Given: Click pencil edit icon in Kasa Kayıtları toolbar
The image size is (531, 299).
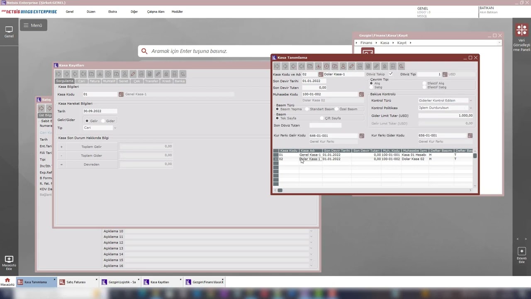Looking at the screenshot, I should click(x=133, y=74).
